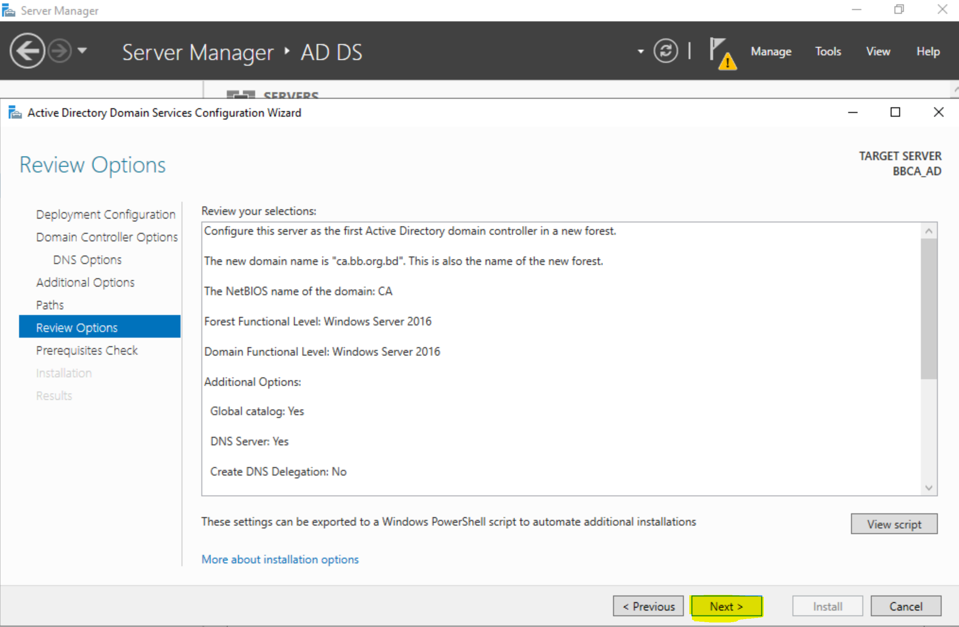Click the Previous button

point(648,607)
